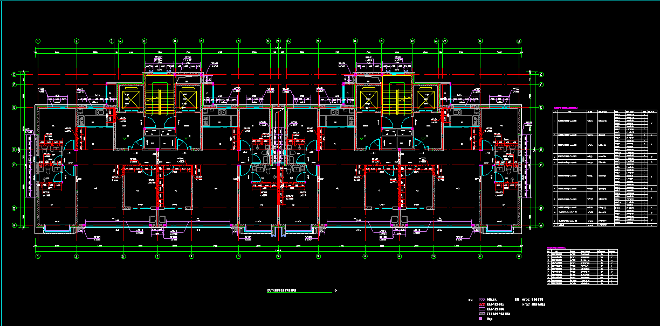
Task: Click the small schedule table at lower right
Action: click(x=581, y=267)
